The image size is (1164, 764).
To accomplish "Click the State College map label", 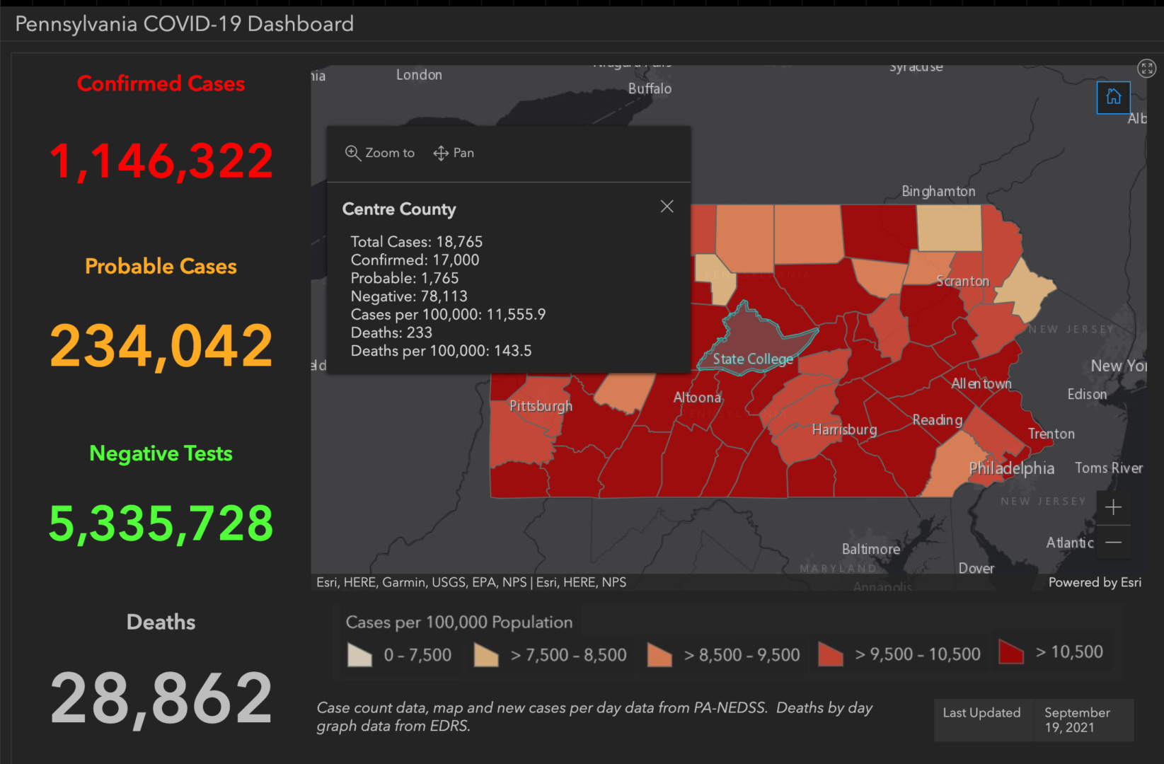I will (x=753, y=359).
